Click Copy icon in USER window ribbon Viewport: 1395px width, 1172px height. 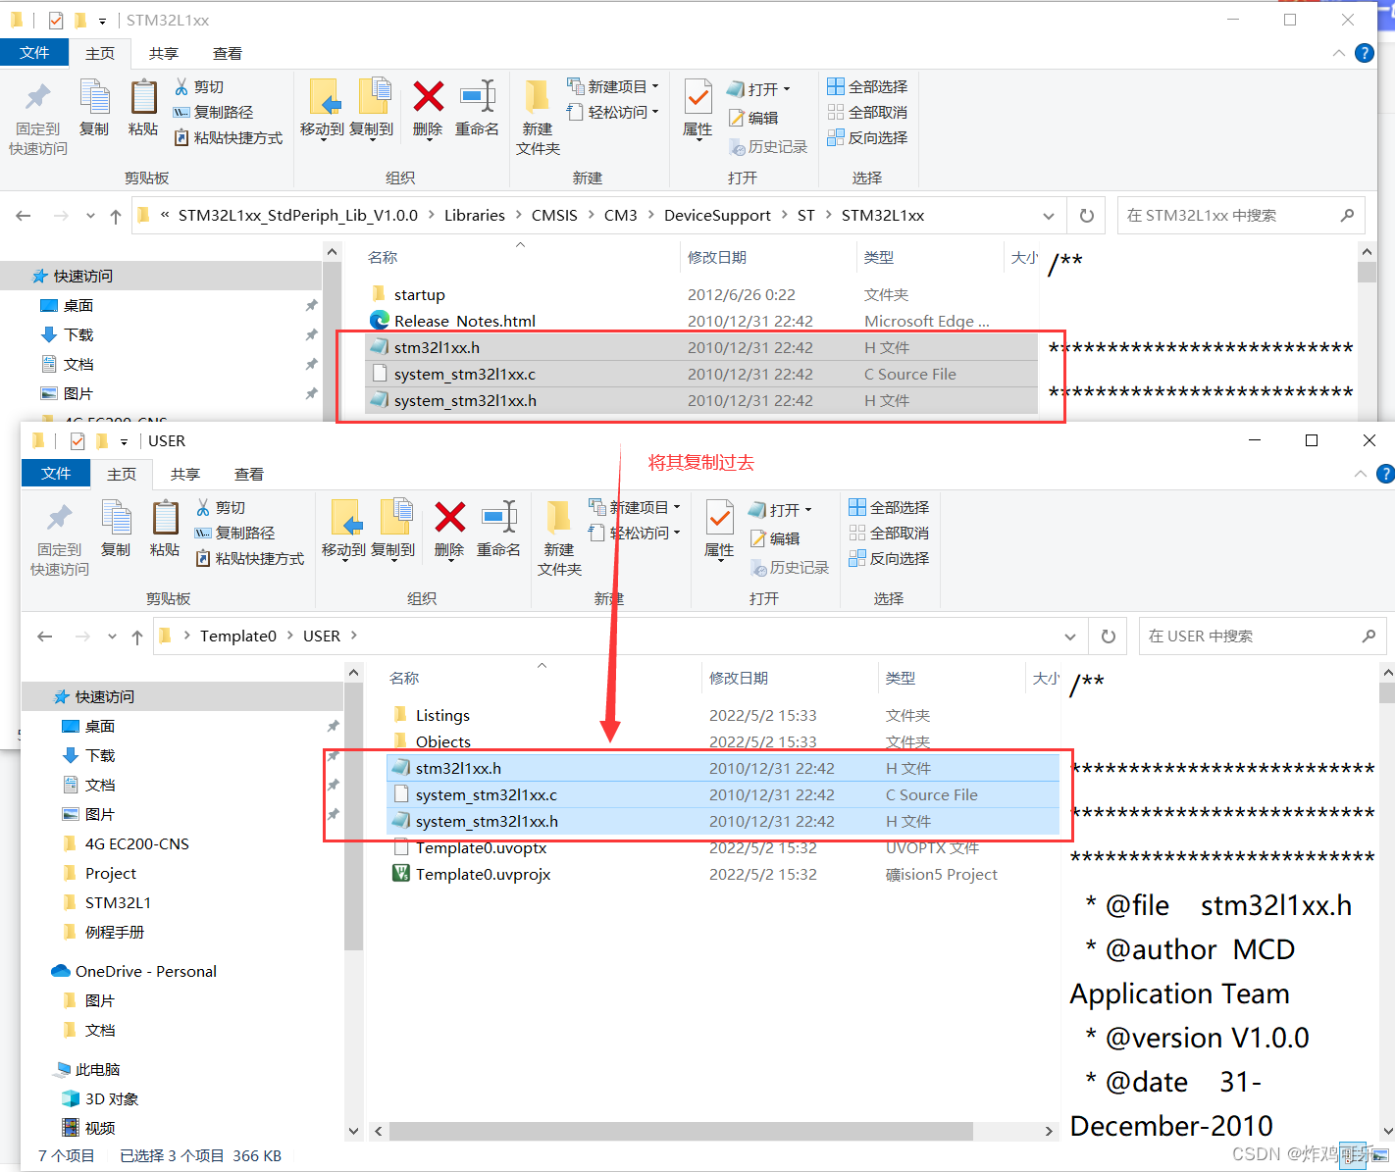point(116,528)
